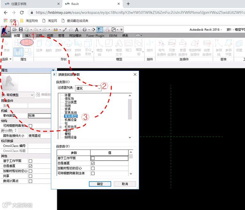Click the Family Types icon in Properties panel

coord(28,52)
